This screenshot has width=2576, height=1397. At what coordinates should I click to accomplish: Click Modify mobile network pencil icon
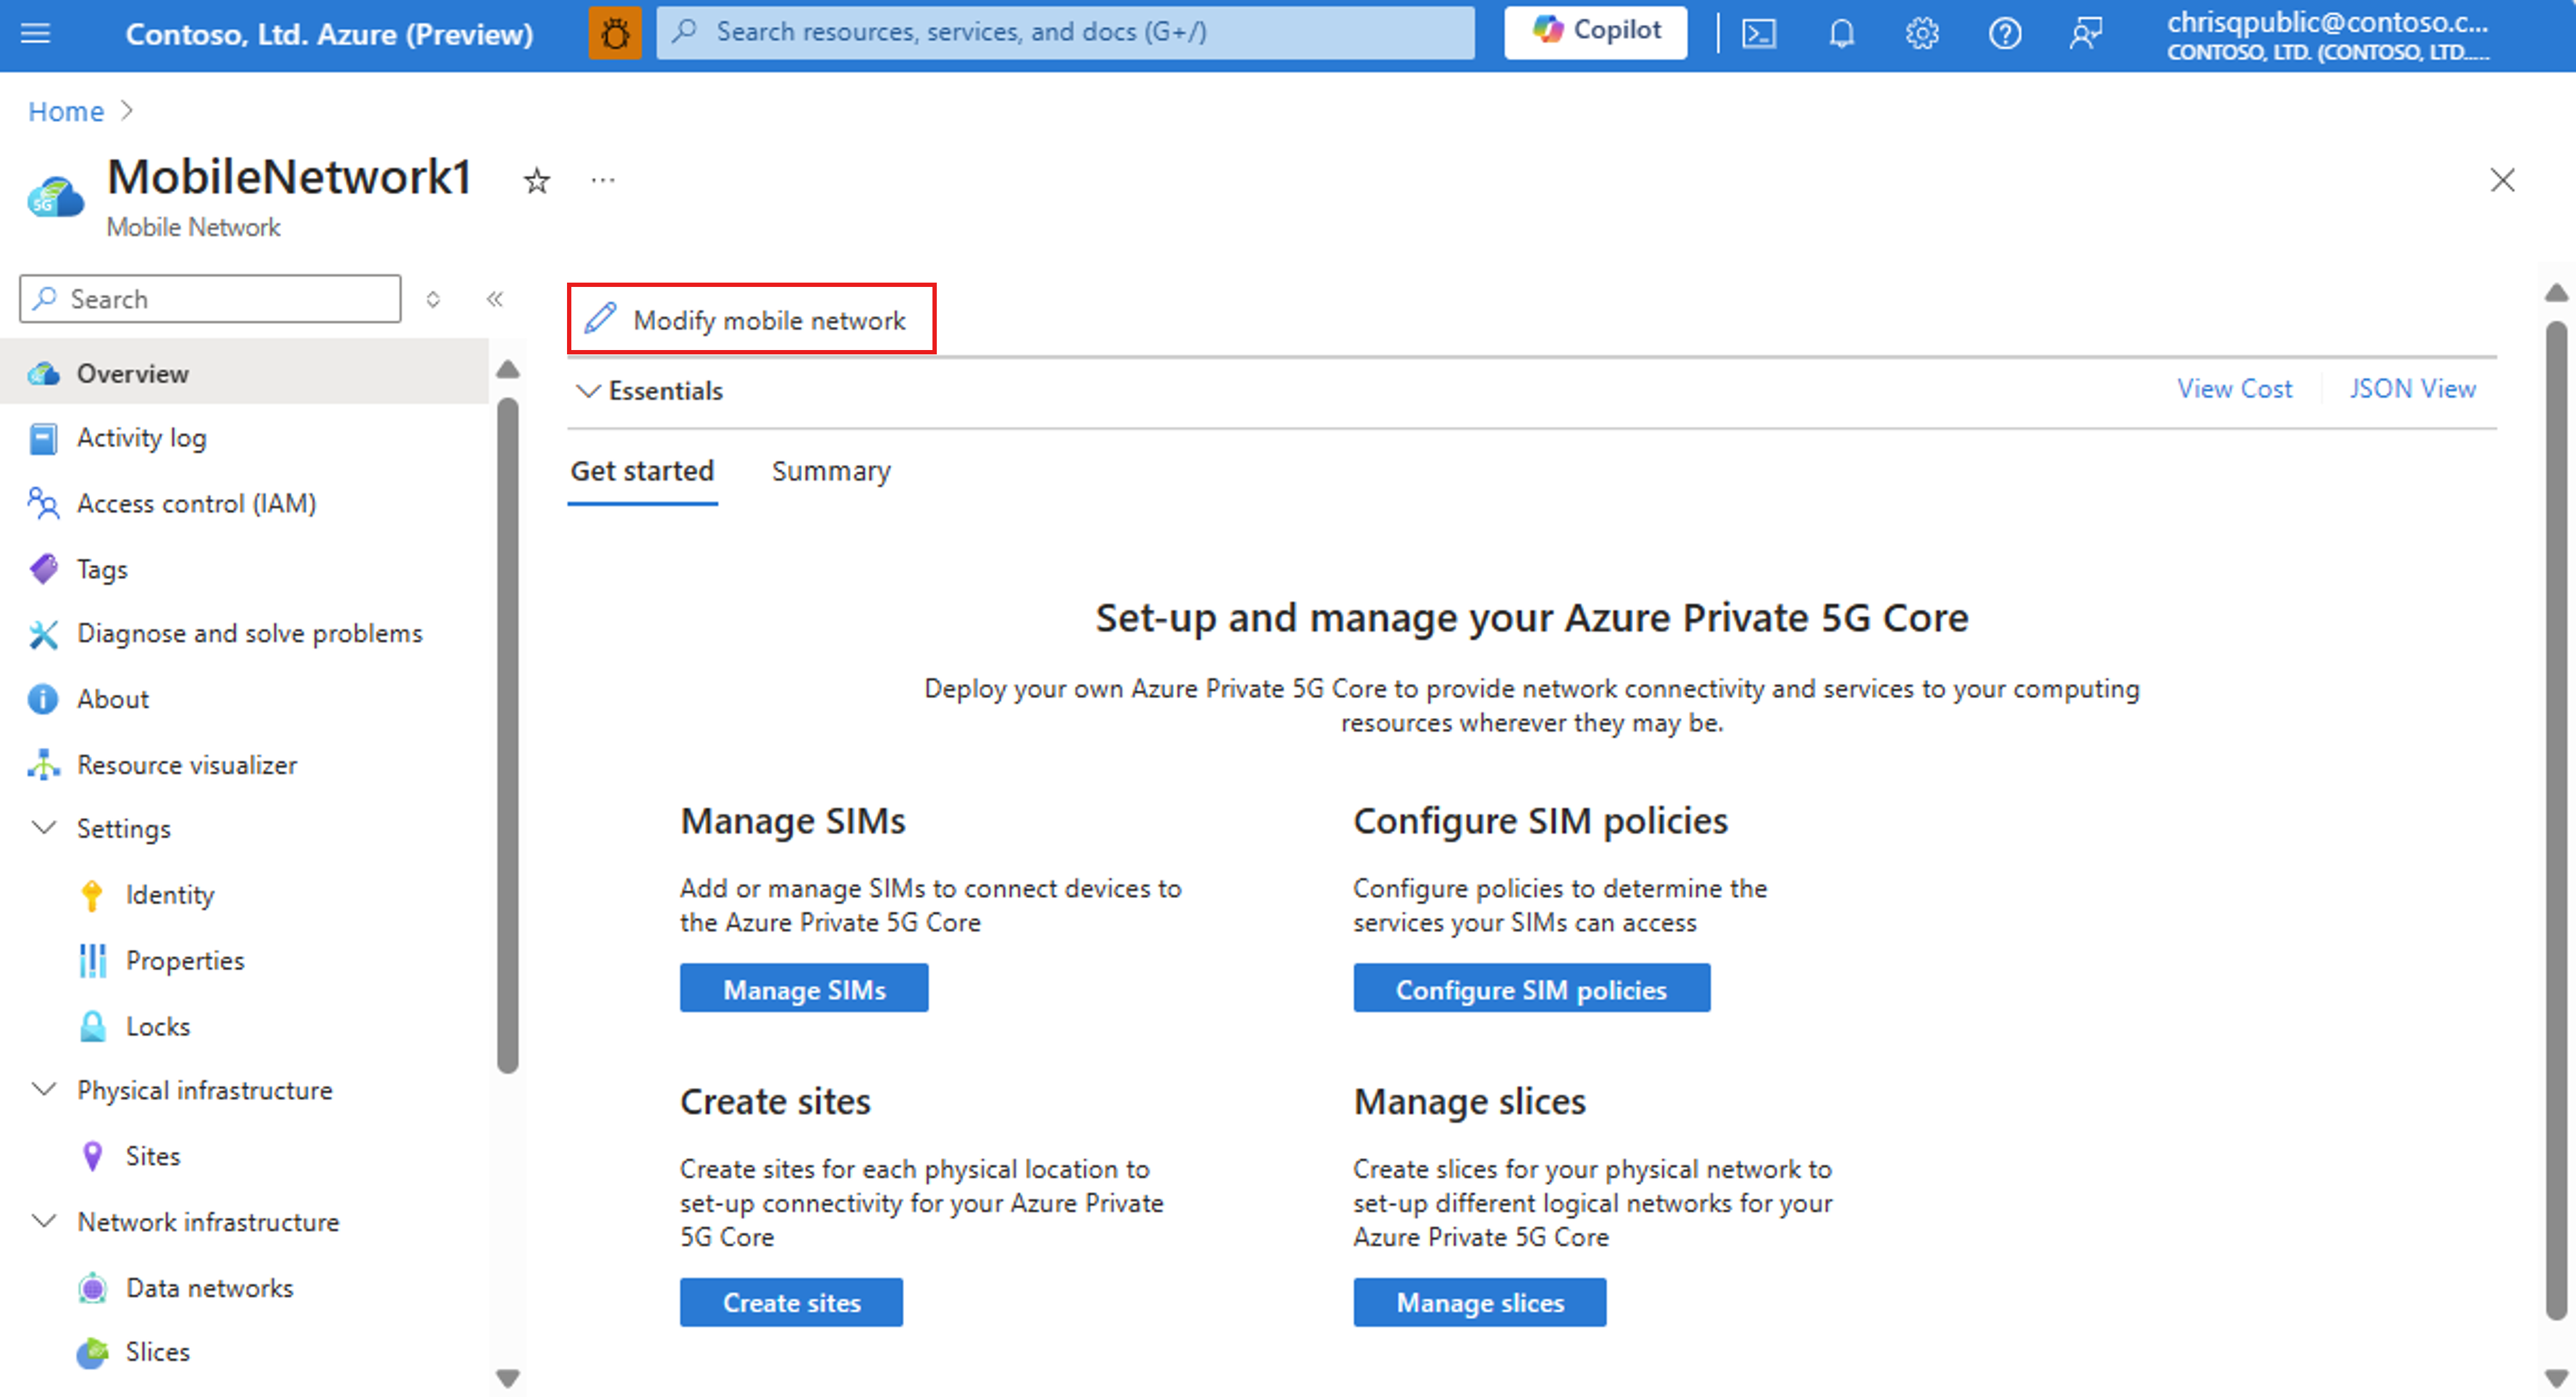pos(602,318)
